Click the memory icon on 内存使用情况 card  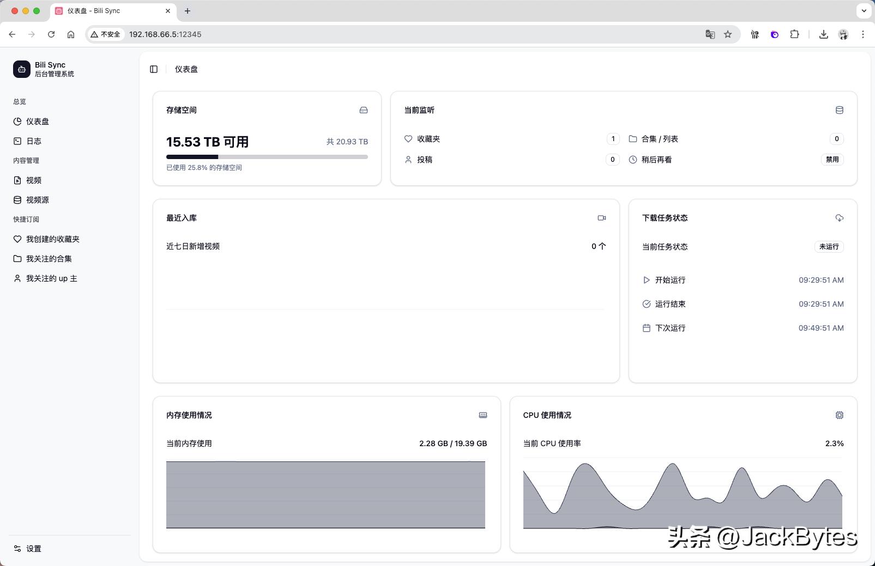483,415
